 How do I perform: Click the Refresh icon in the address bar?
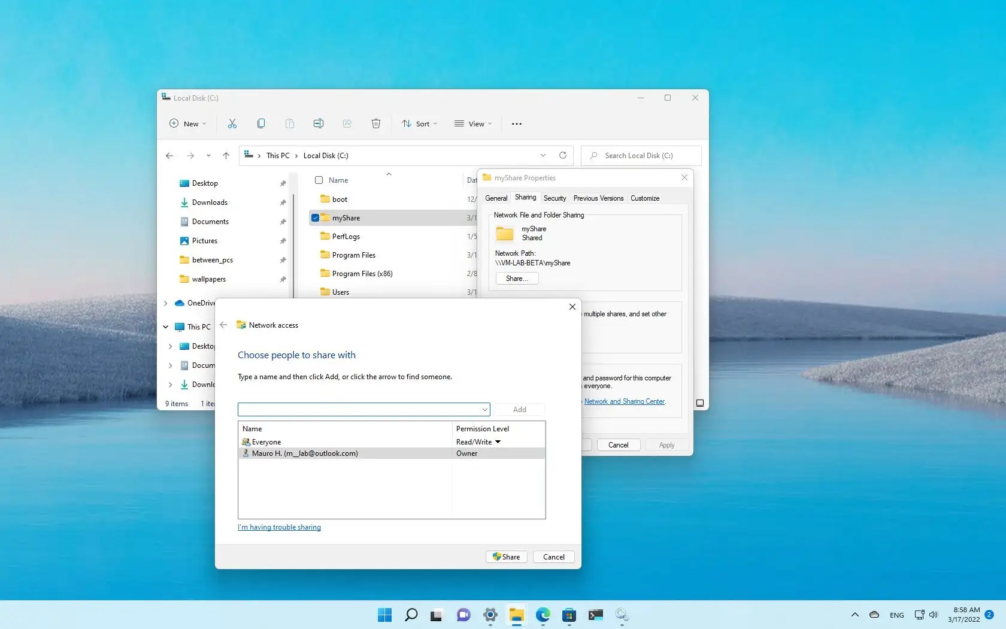pyautogui.click(x=562, y=155)
